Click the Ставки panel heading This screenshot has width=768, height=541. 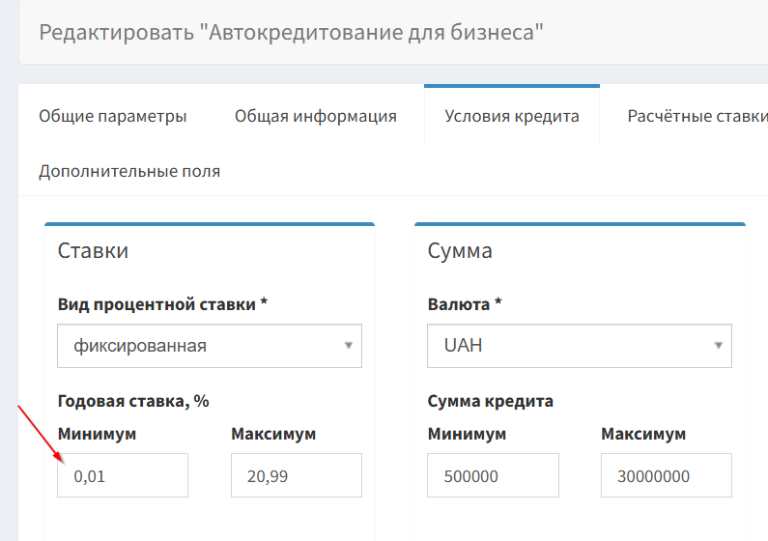(x=93, y=250)
